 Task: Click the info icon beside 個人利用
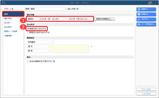(x=78, y=9)
